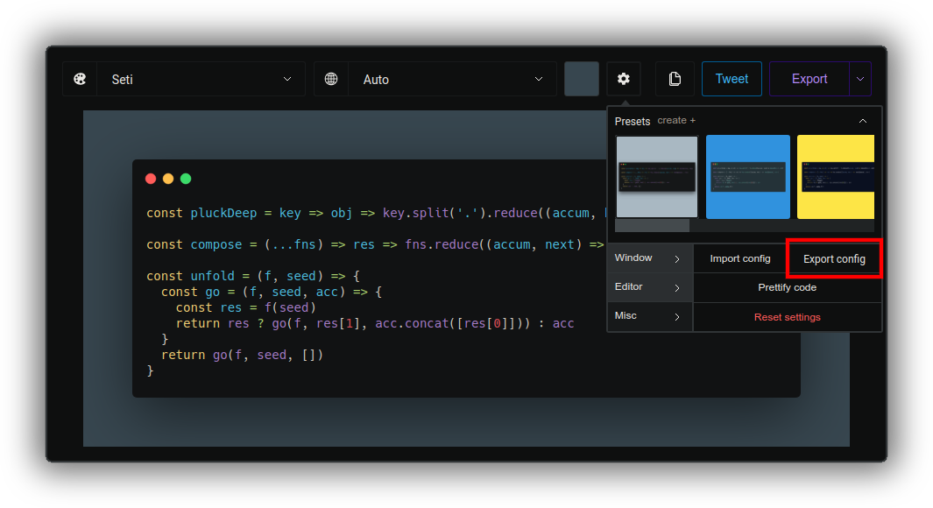Click Export config
Viewport: 933px width, 508px height.
834,258
